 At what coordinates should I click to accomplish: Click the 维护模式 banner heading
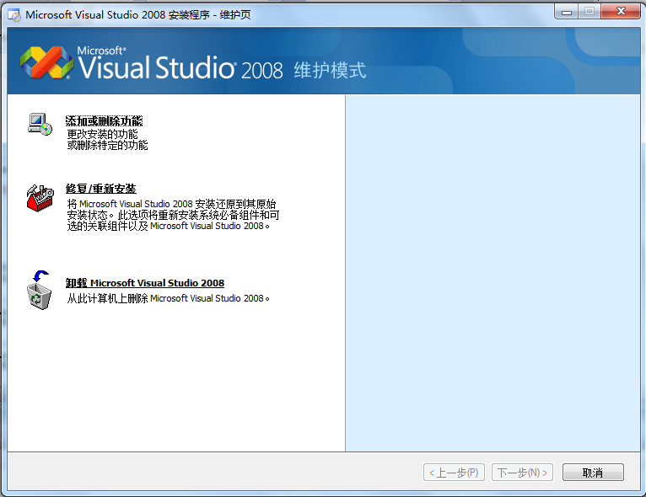(x=330, y=70)
